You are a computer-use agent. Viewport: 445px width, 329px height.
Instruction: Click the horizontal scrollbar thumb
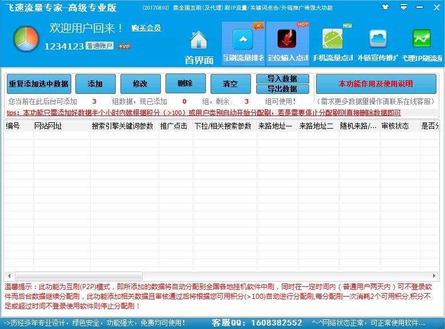click(x=79, y=275)
